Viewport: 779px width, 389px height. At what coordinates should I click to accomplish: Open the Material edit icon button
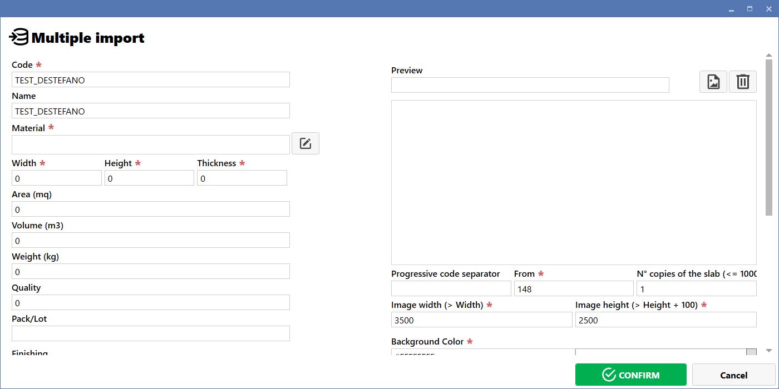pyautogui.click(x=305, y=143)
